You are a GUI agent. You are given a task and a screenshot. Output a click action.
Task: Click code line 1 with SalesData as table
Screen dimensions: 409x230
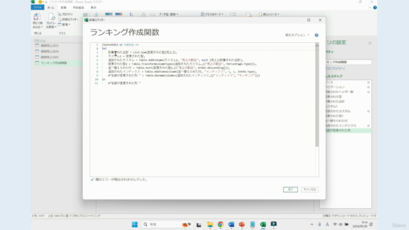click(x=120, y=45)
